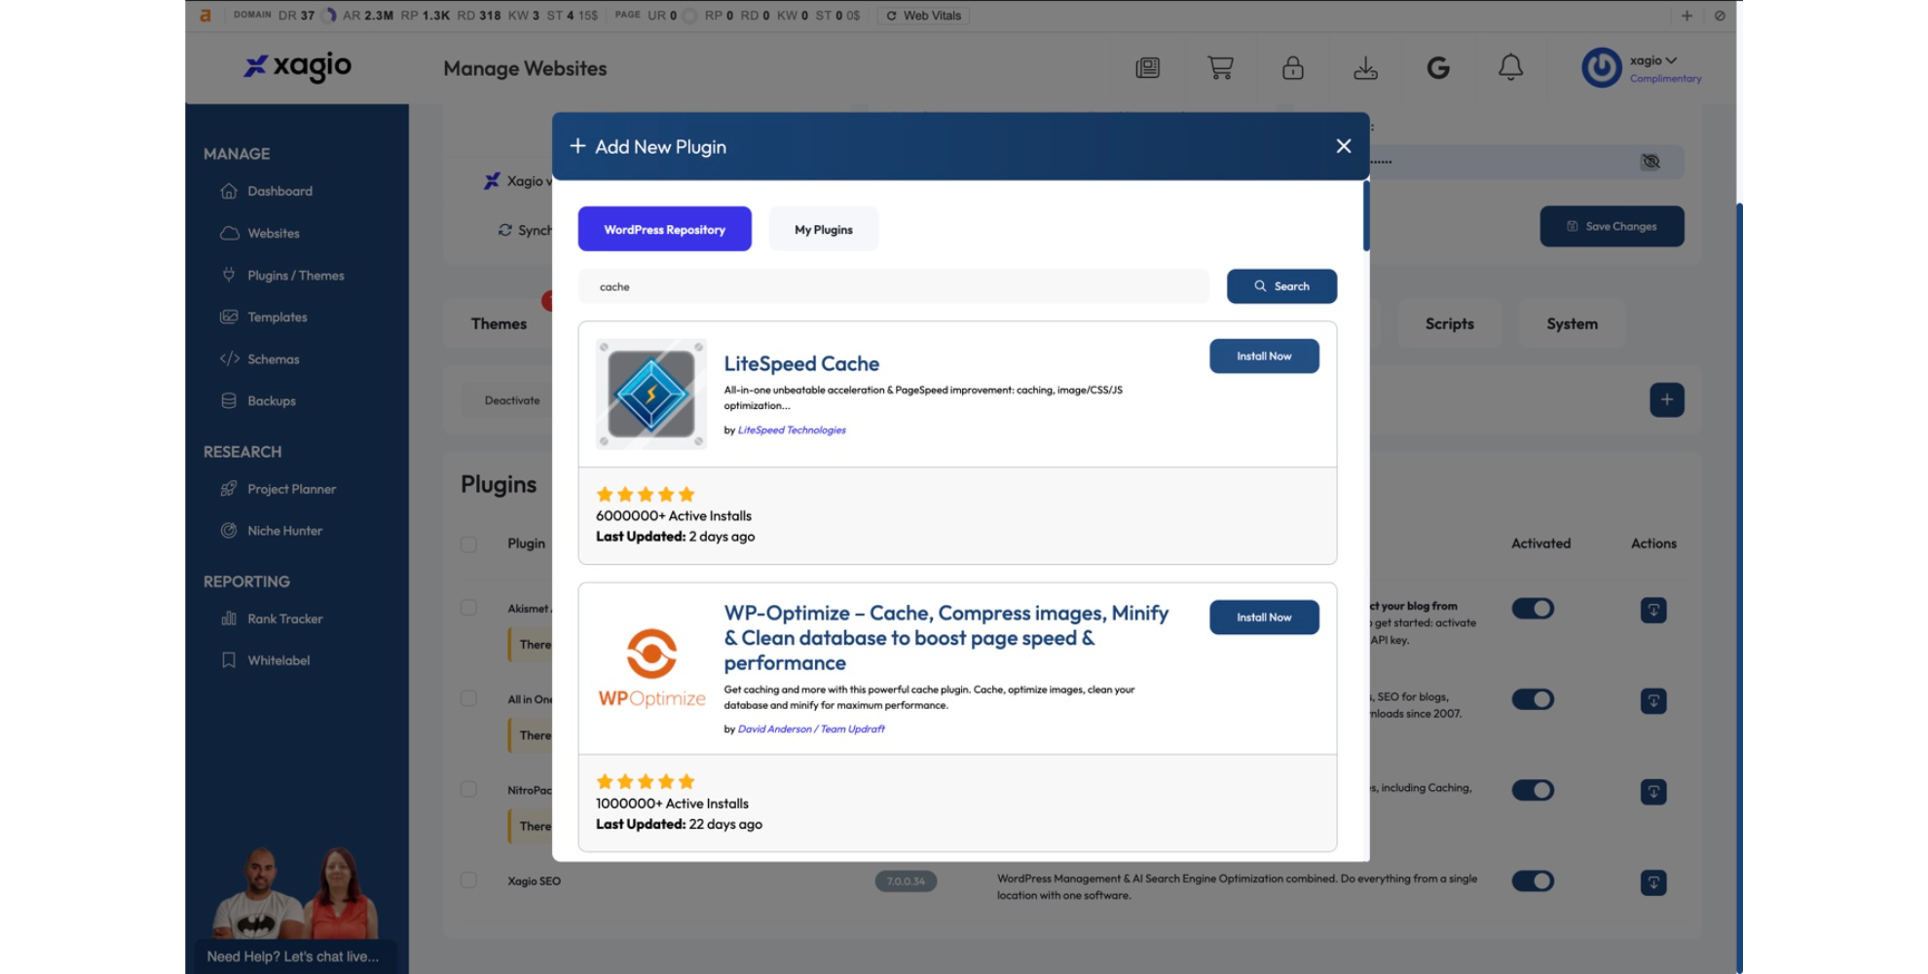Open LiteSpeed Technologies author link

coord(792,430)
